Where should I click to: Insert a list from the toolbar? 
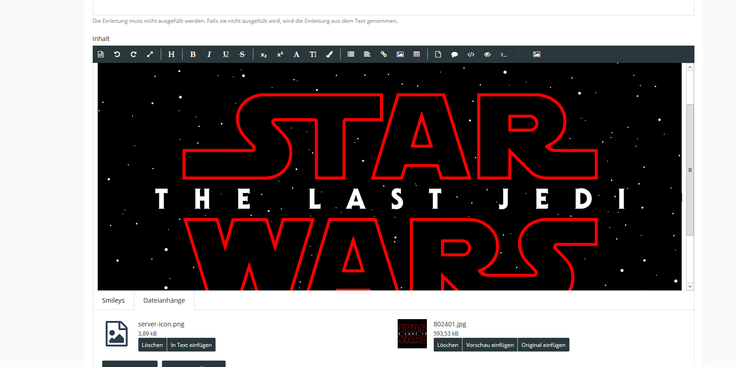click(351, 54)
